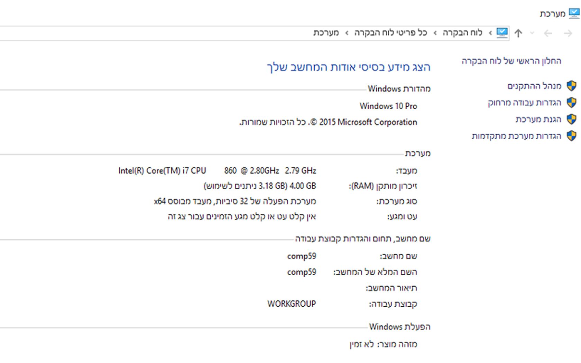Open the recent locations dropdown arrow

pos(532,33)
